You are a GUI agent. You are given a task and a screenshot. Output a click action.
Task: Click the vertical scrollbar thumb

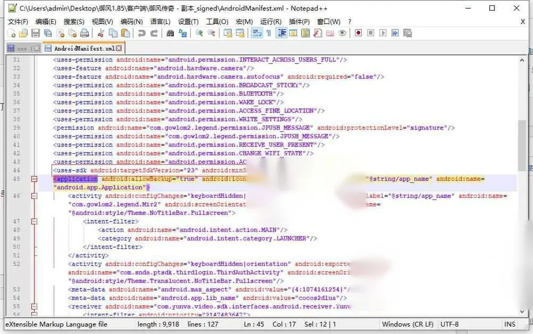pos(522,145)
